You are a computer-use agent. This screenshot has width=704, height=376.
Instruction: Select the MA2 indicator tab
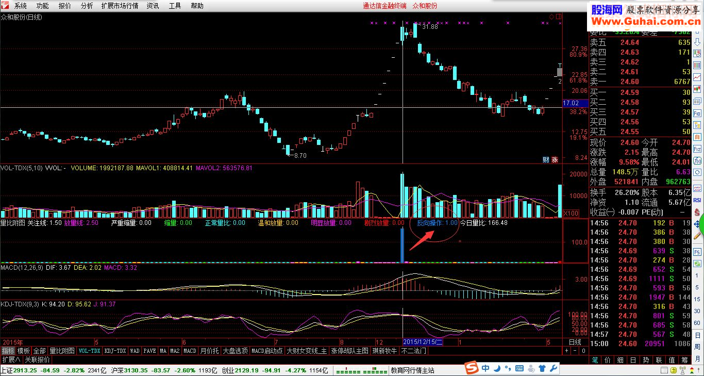(x=175, y=351)
